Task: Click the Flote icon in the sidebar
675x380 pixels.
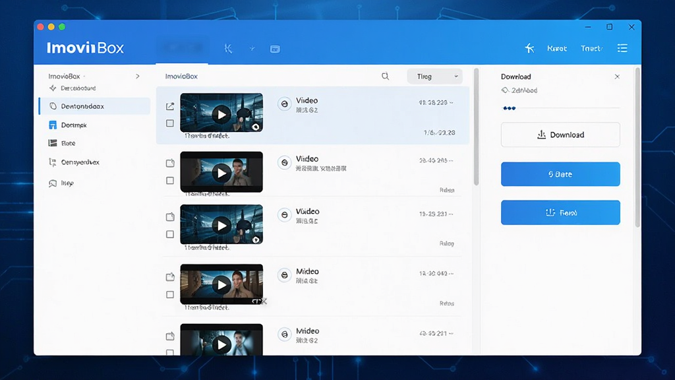Action: [53, 143]
